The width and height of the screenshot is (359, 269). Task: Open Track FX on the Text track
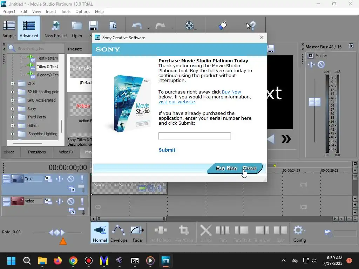[60, 179]
